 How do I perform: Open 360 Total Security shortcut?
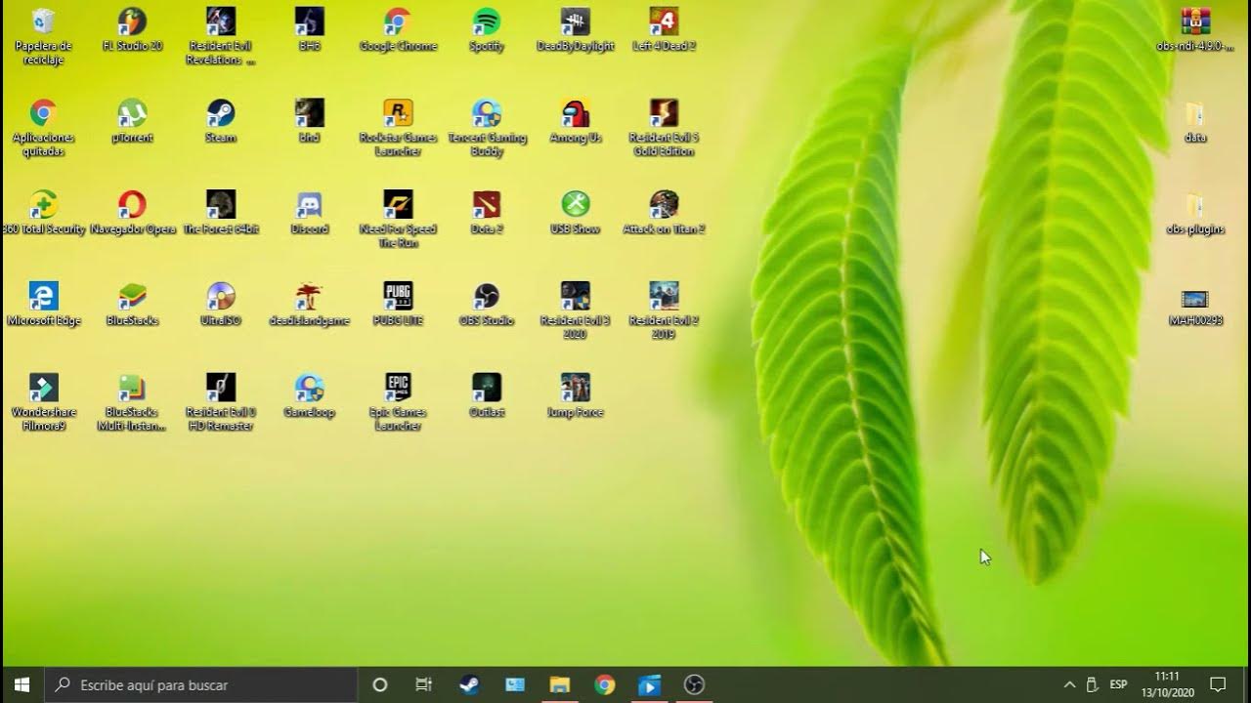pyautogui.click(x=43, y=213)
